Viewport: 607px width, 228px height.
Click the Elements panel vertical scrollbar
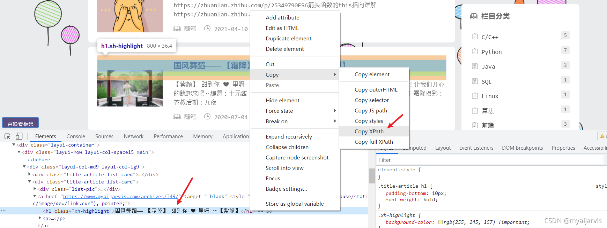(371, 176)
